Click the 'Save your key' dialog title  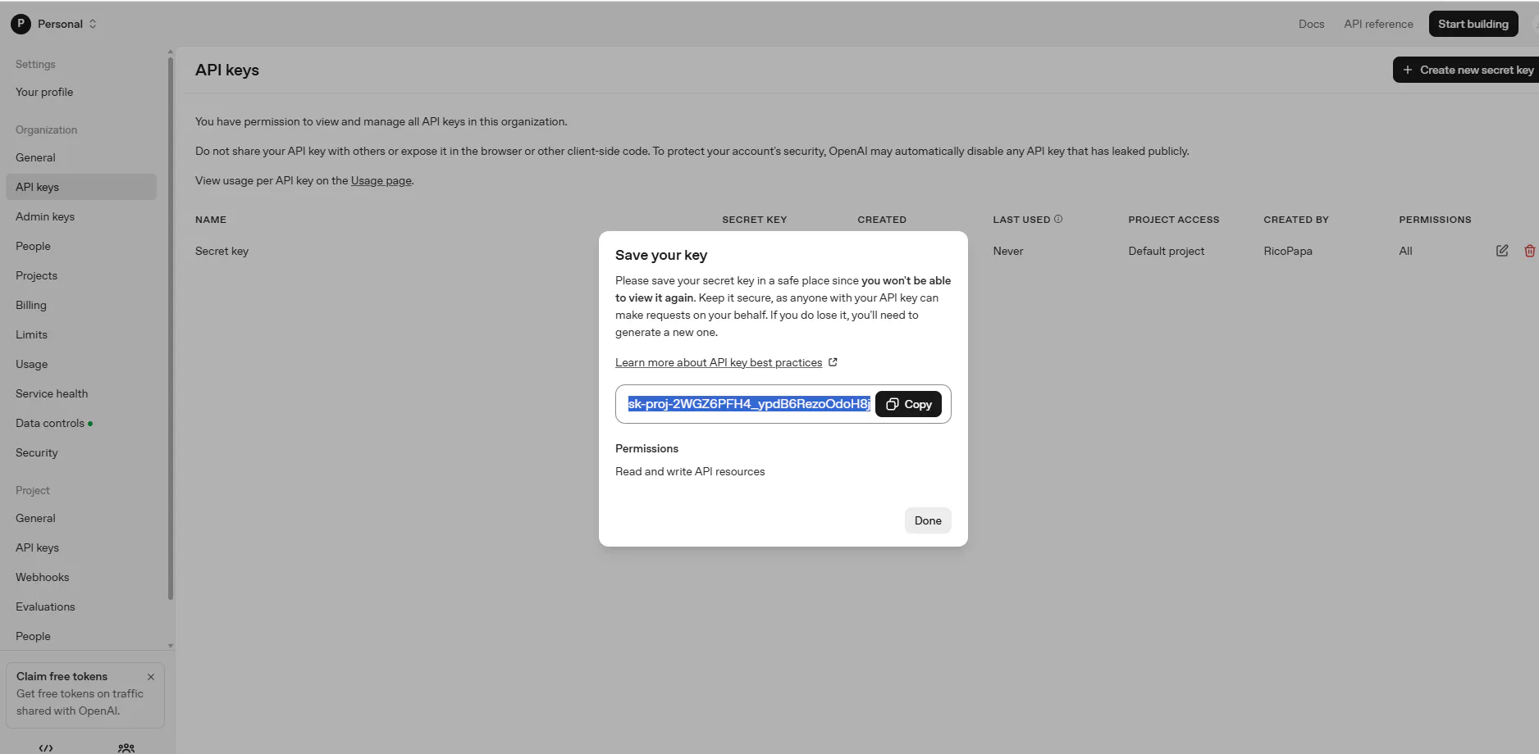(x=661, y=255)
